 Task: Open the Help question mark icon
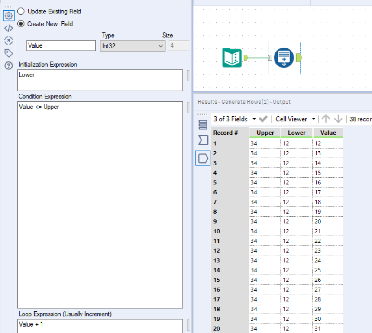(8, 66)
